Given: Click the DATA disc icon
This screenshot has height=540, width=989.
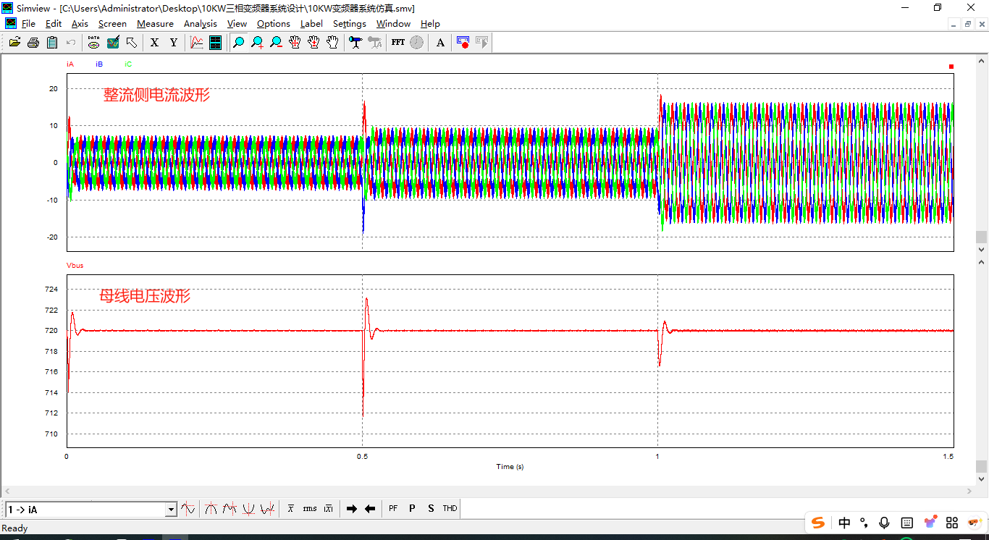Looking at the screenshot, I should (93, 43).
